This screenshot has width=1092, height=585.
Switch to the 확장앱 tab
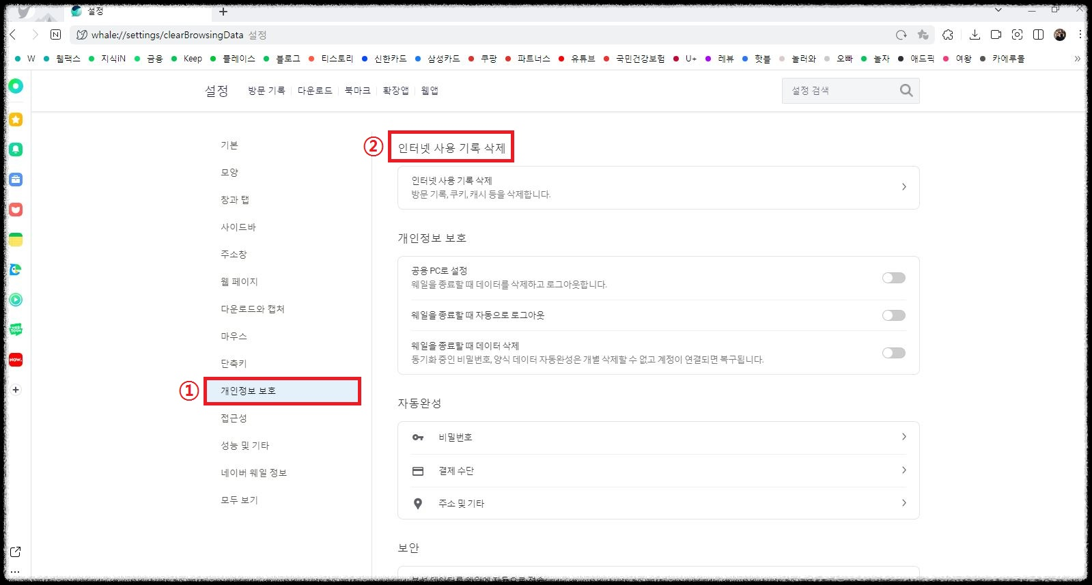tap(395, 91)
